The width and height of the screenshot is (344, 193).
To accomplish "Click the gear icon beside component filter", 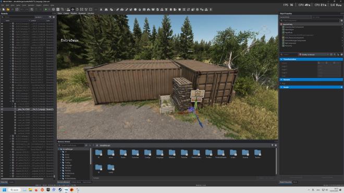I will (x=341, y=21).
